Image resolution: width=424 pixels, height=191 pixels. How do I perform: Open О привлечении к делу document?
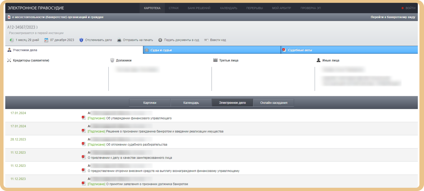(130, 158)
